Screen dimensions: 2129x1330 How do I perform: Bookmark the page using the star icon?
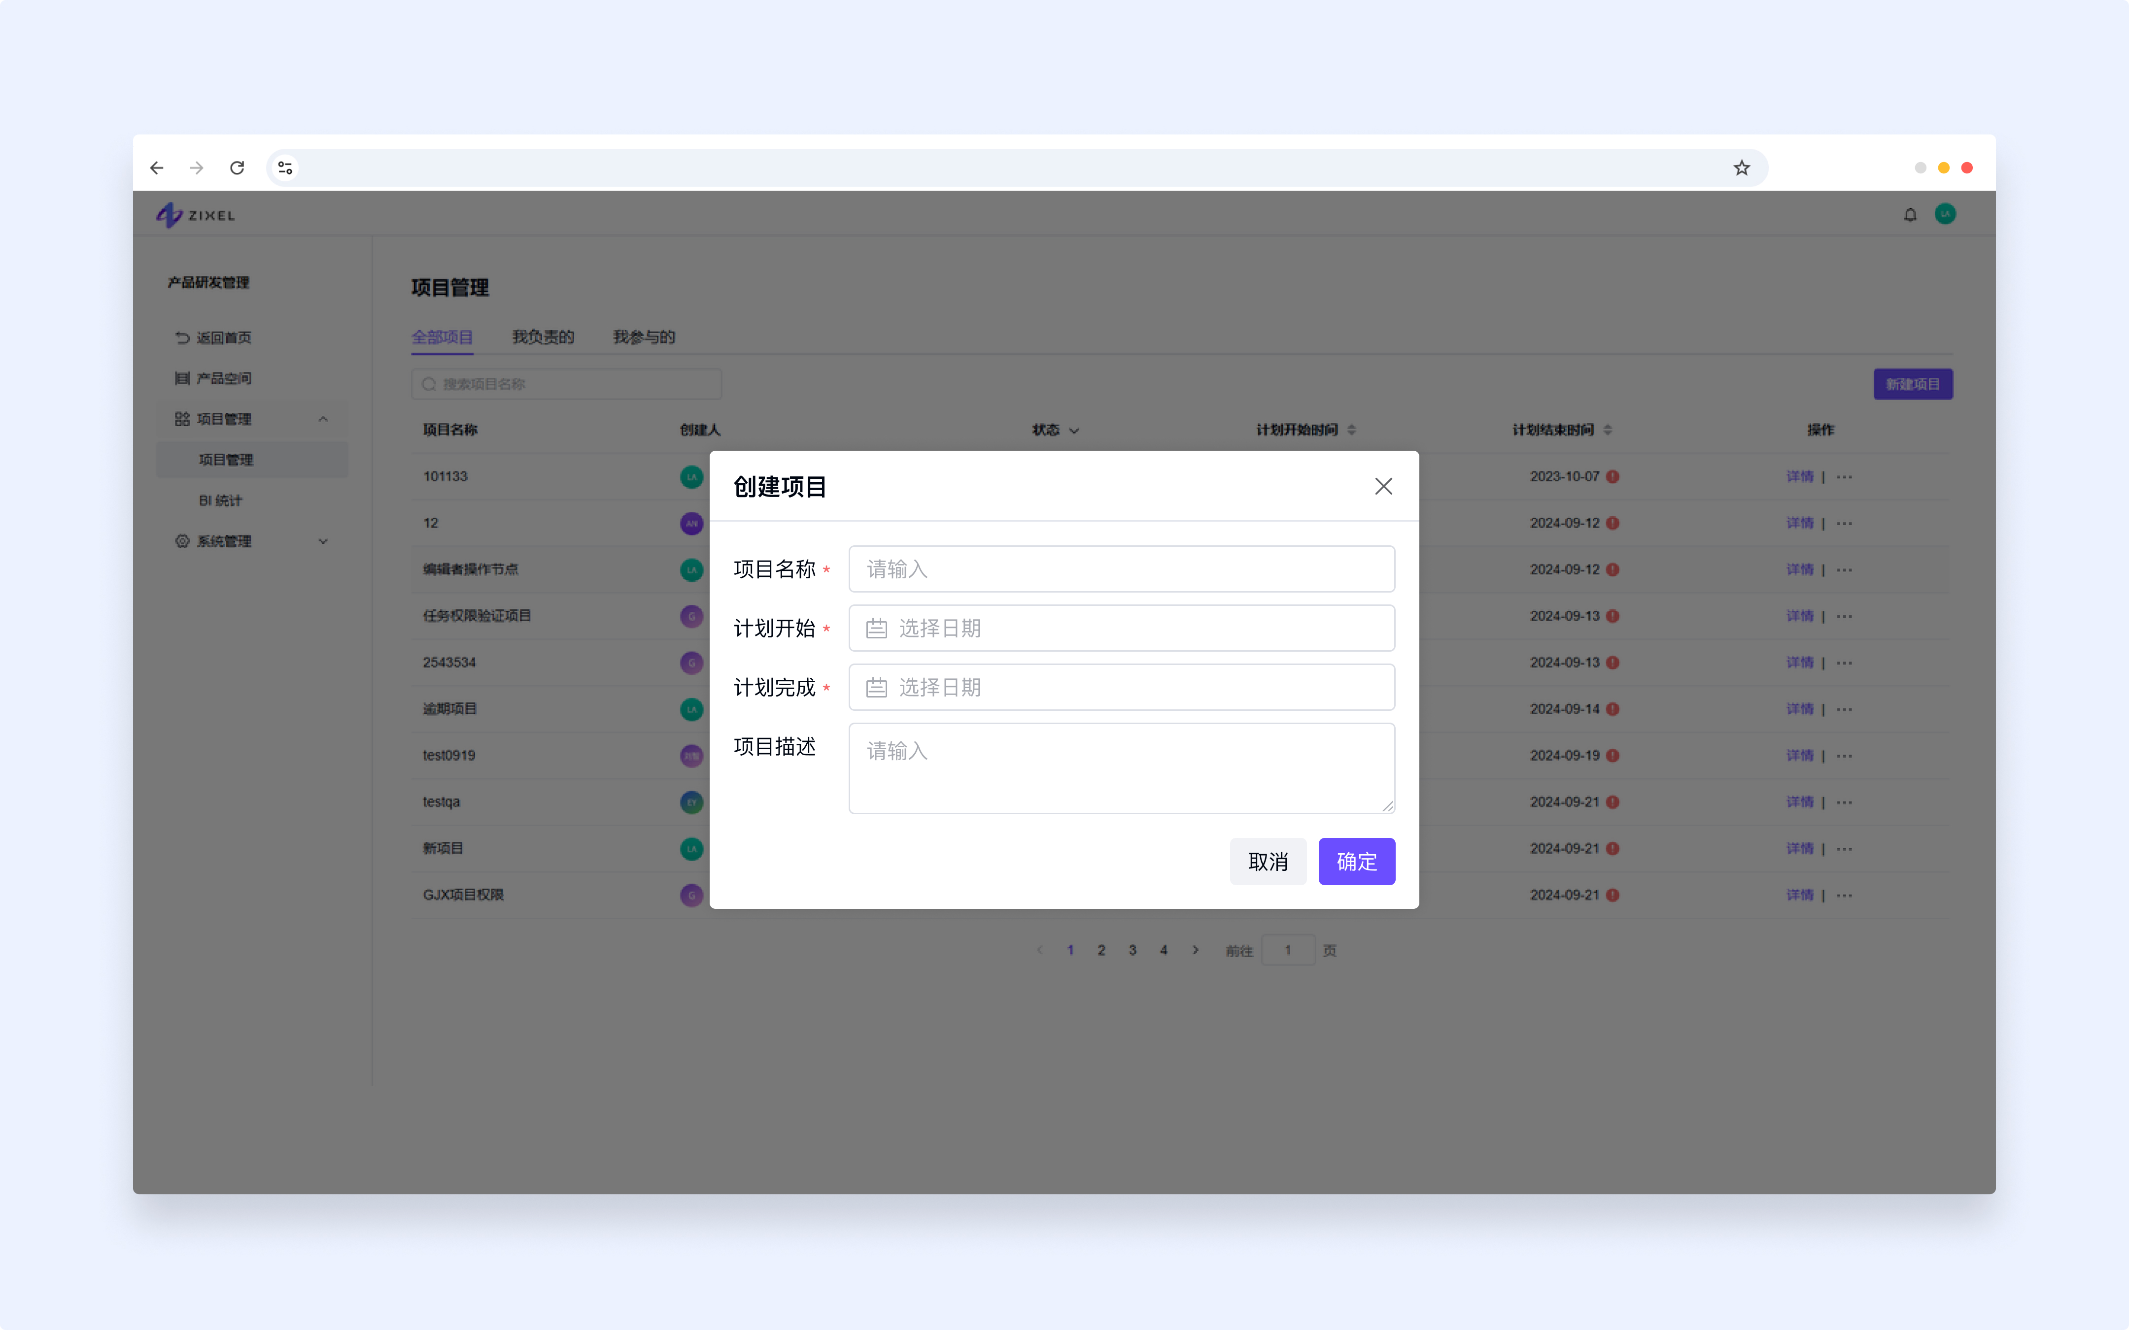coord(1741,168)
